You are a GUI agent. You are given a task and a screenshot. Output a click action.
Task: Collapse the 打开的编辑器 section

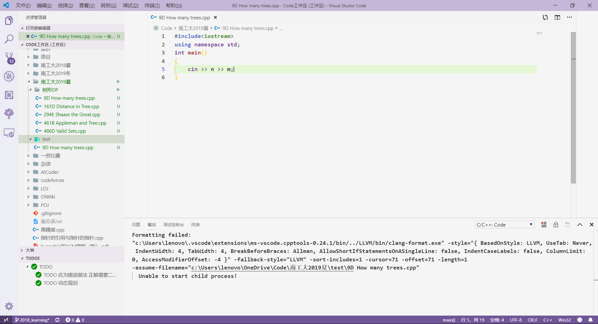(x=72, y=28)
